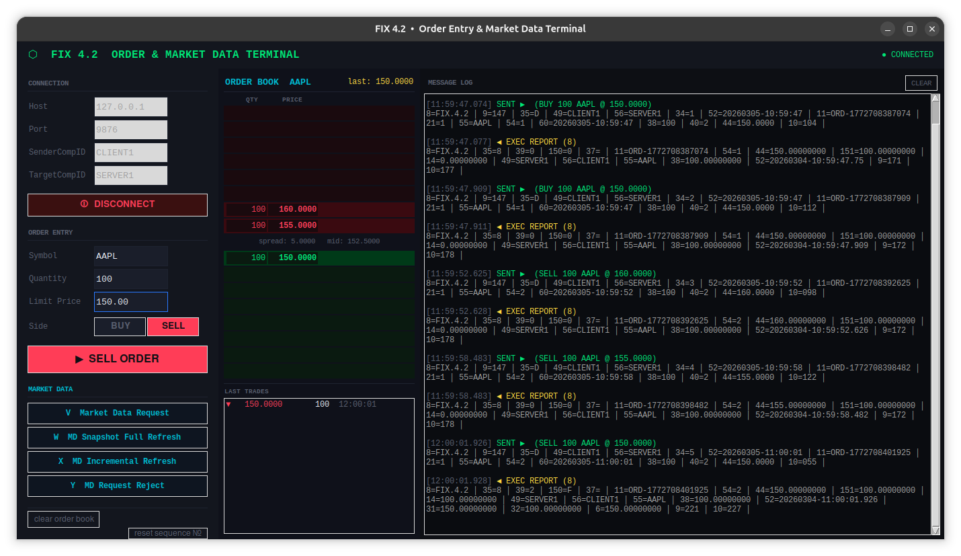
Task: Click the bid row at 150.0000
Action: 319,258
